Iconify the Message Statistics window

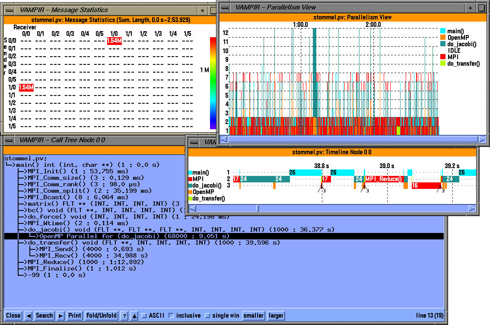(x=203, y=10)
